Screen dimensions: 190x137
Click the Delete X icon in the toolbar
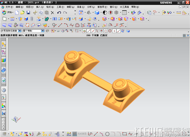coord(53,12)
